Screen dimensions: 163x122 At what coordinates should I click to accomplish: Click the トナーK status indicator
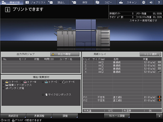[61, 82]
